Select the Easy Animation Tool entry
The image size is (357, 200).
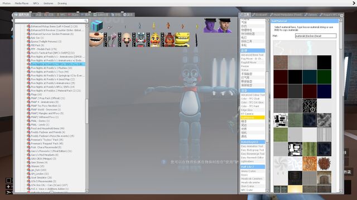click(x=252, y=146)
